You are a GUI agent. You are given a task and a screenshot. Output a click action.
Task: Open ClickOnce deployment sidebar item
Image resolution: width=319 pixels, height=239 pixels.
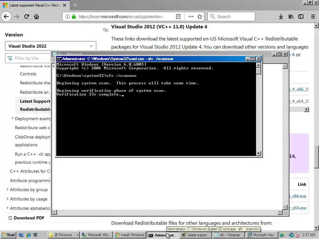click(x=32, y=141)
